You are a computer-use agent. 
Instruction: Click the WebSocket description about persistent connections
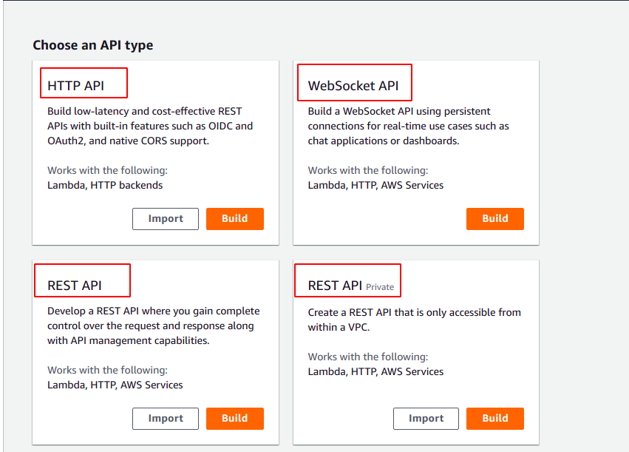[x=408, y=126]
